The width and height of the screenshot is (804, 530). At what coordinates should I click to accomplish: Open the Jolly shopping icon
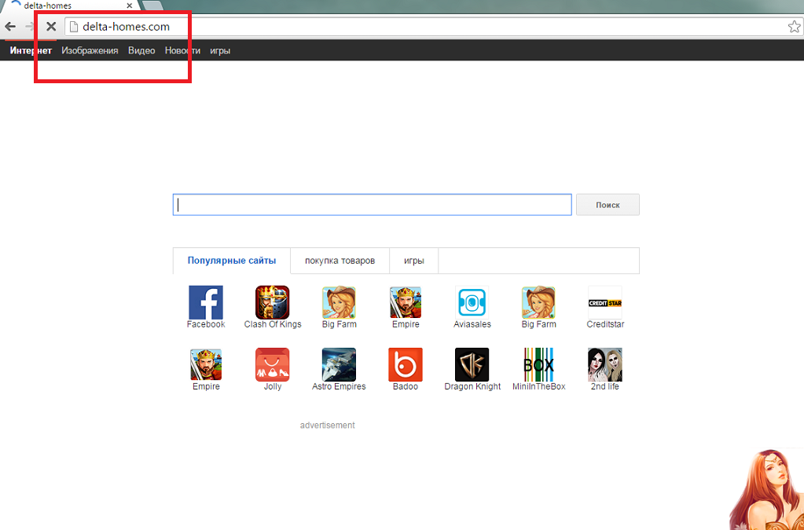(272, 364)
